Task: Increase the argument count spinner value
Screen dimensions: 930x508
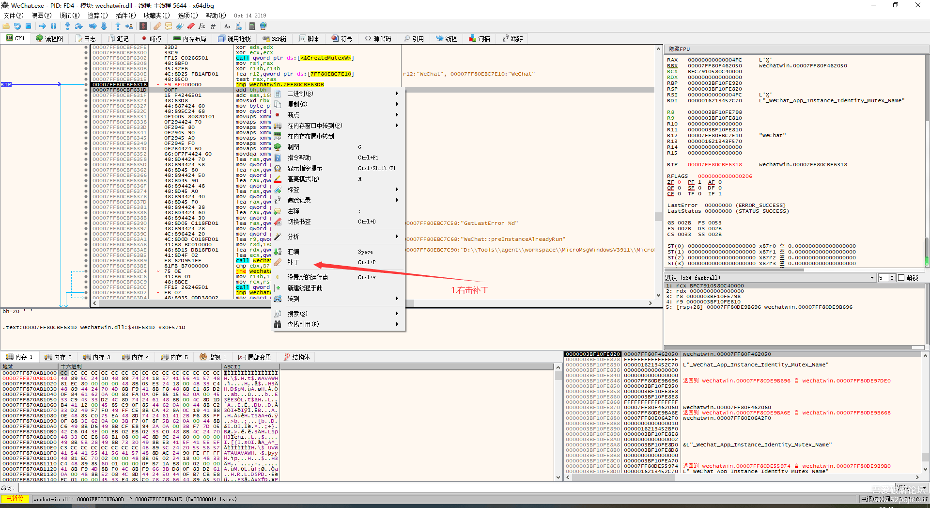Action: 892,276
